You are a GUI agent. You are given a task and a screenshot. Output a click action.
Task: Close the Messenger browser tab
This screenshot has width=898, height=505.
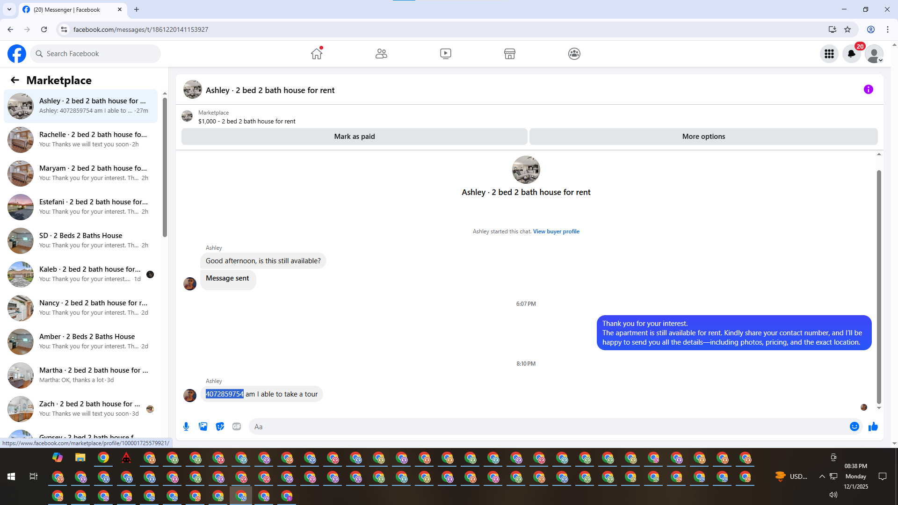(120, 9)
